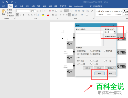128x98 pixels.
Task: Center text with the ribbon icon
Action: click(64, 15)
